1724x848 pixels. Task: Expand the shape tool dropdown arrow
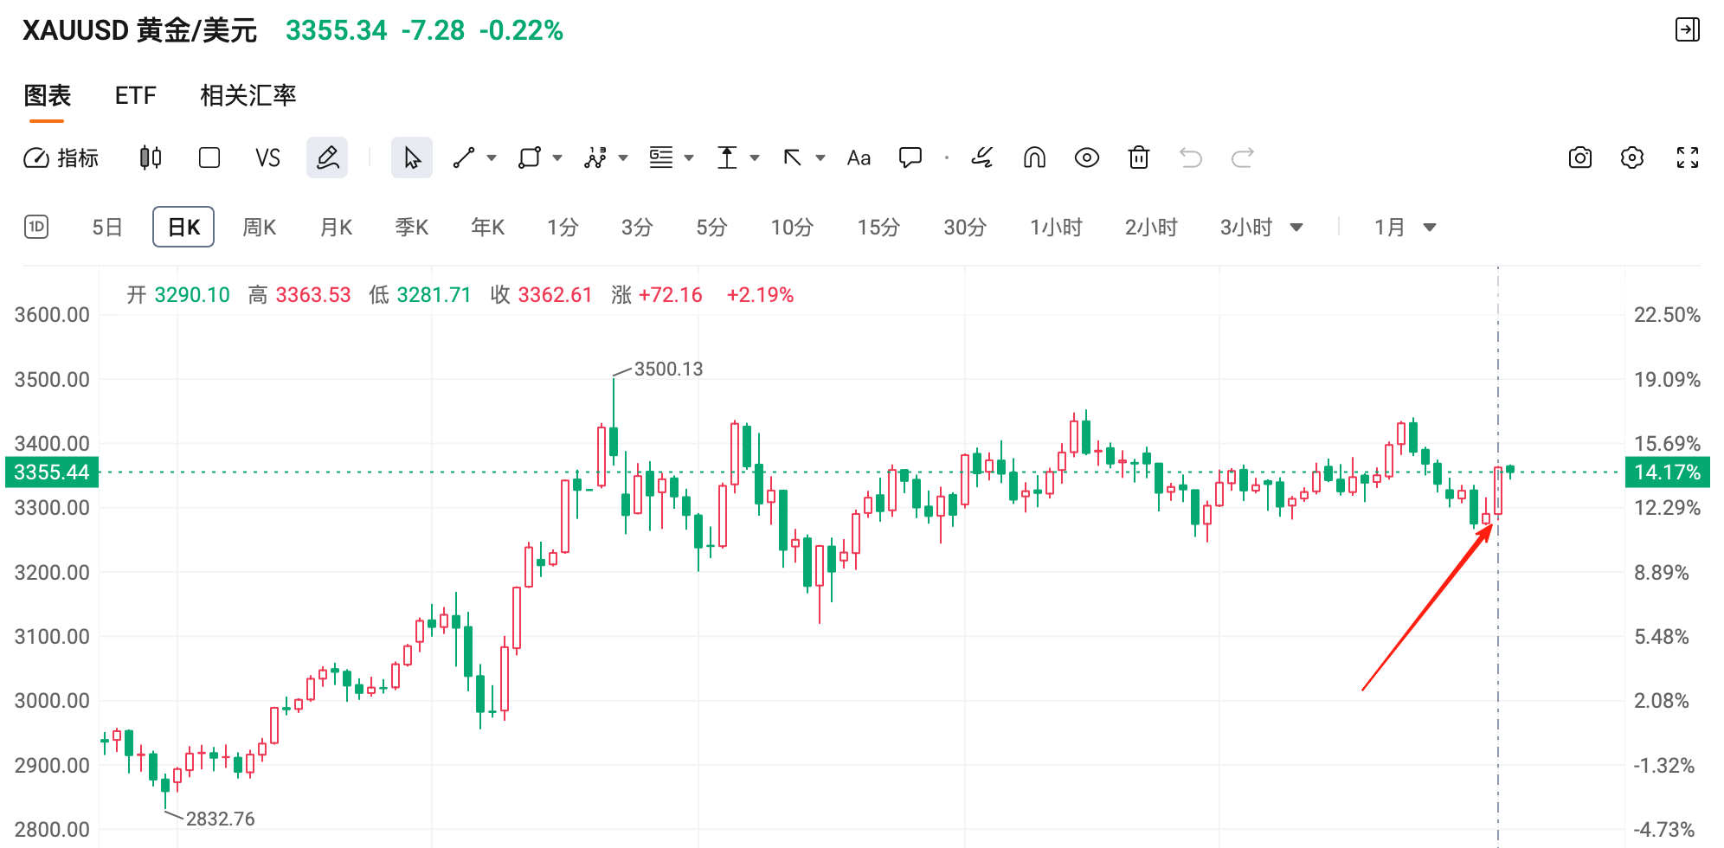tap(557, 157)
